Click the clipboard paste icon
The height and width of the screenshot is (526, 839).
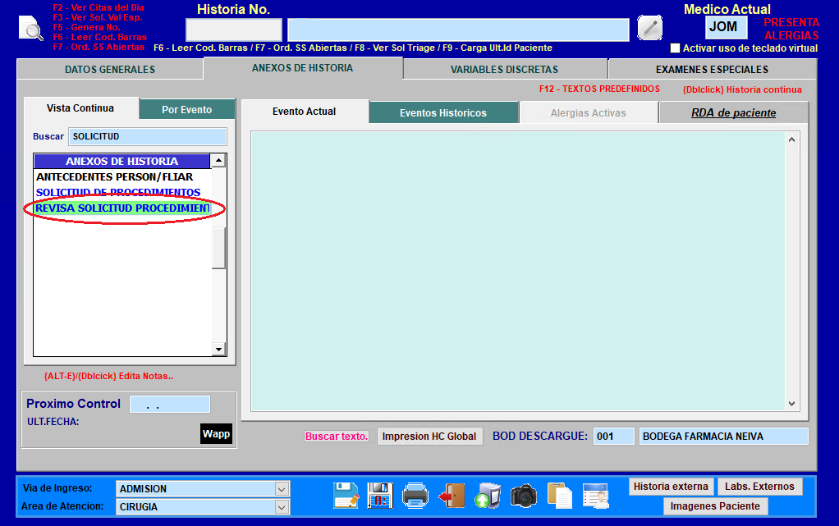[x=560, y=496]
